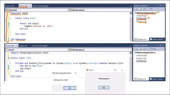Click View Designer in lower Solution Explorer toolbar
Screen dimensions: 170x95
tap(151, 49)
